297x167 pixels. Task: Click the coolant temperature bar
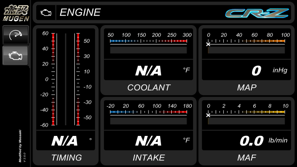pyautogui.click(x=148, y=50)
